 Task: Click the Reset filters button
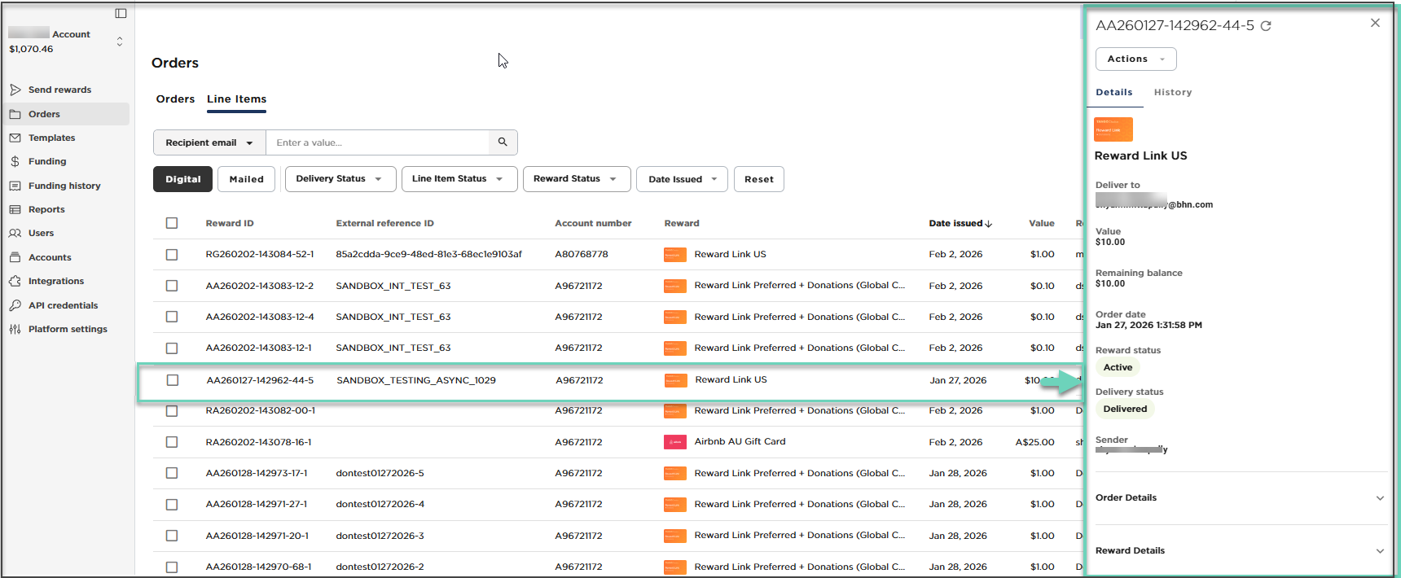click(758, 179)
